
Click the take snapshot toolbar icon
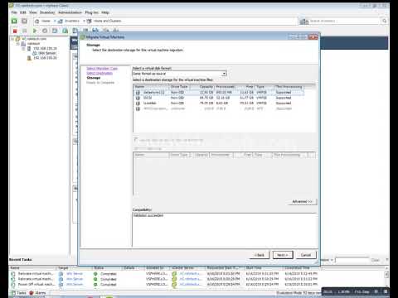[55, 31]
